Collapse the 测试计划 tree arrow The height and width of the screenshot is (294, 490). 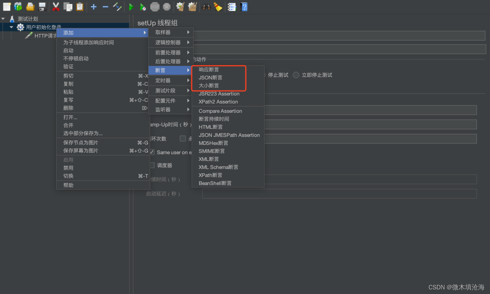point(3,19)
